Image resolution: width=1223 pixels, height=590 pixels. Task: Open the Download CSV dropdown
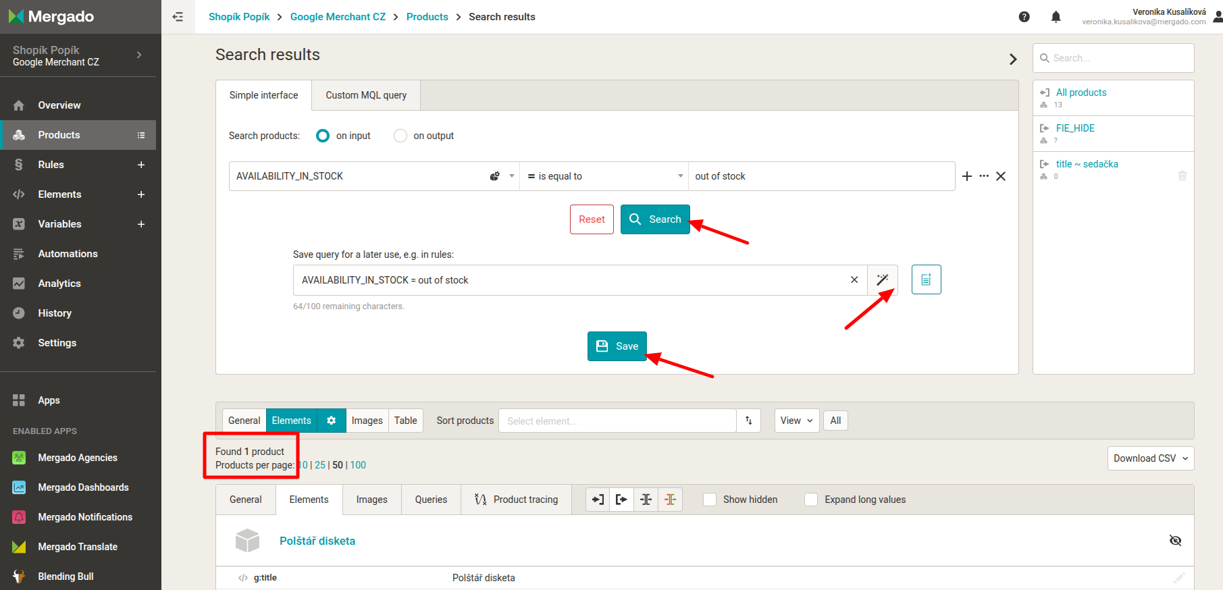pyautogui.click(x=1151, y=458)
